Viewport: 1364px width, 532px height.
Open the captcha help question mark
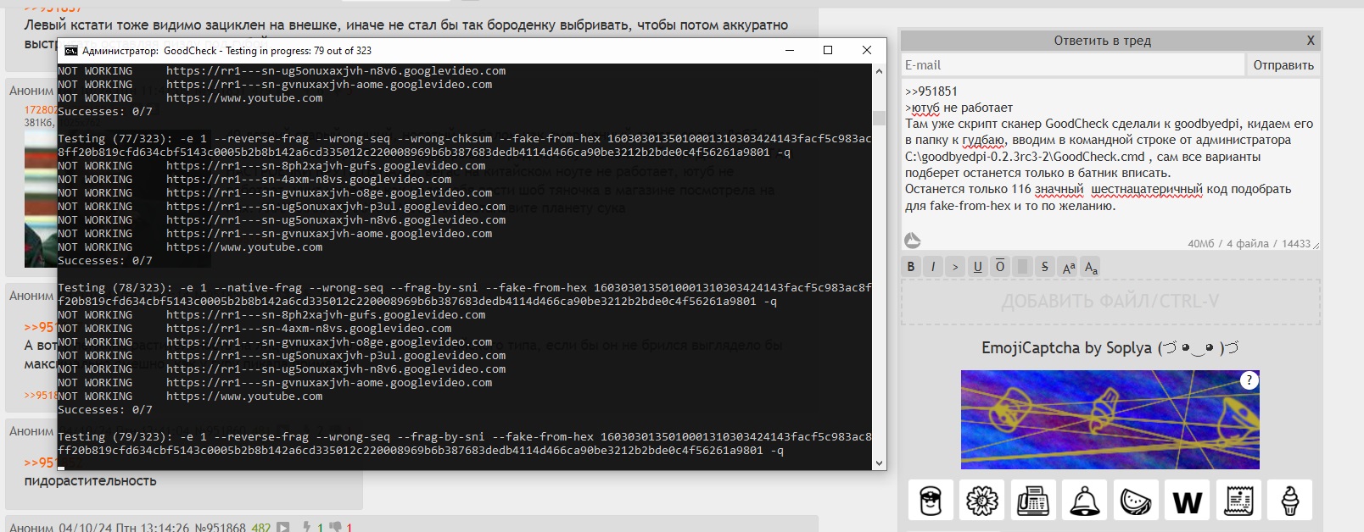(x=1249, y=380)
